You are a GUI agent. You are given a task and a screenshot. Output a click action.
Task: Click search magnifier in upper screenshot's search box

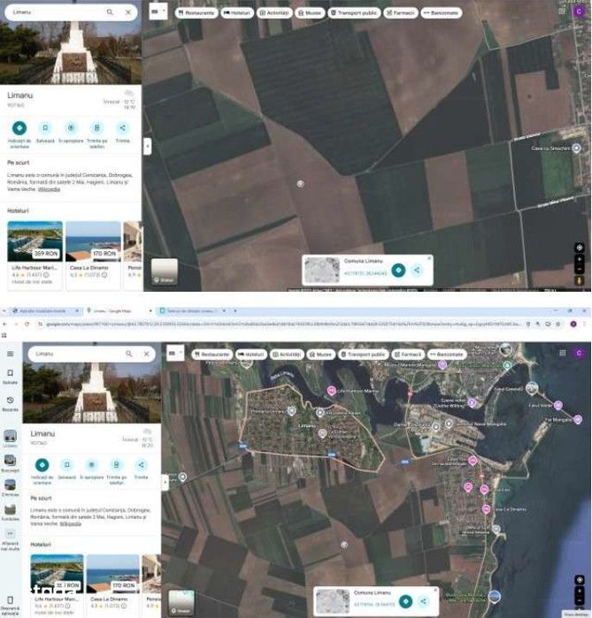pos(110,12)
